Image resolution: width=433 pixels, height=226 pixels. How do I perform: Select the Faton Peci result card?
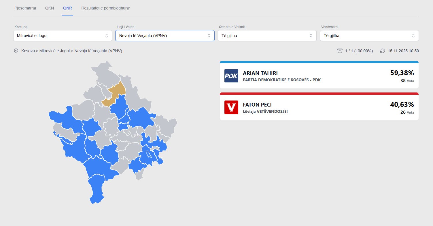(x=319, y=107)
